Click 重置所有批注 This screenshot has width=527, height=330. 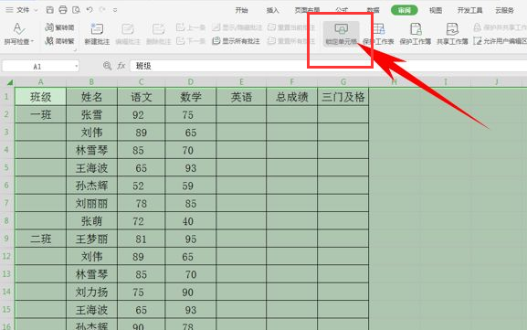(291, 41)
